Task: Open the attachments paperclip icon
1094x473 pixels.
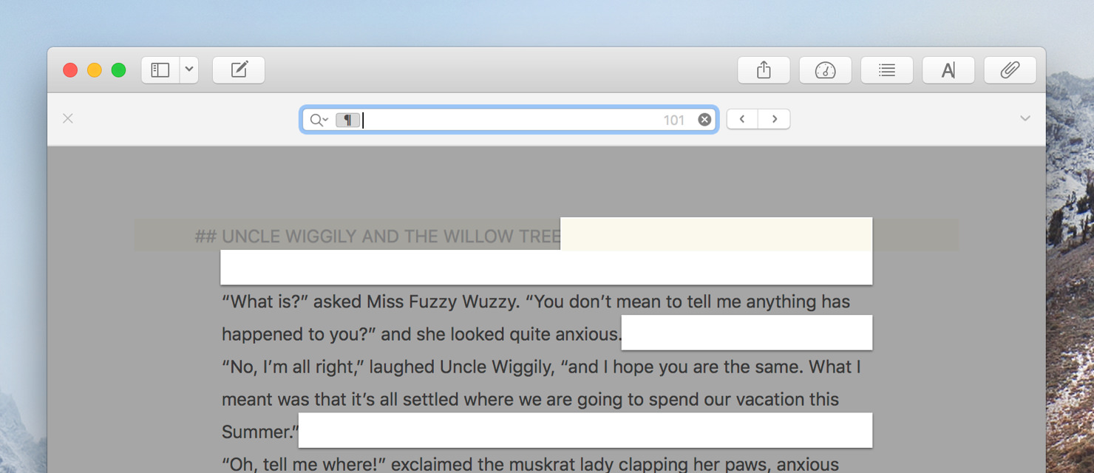Action: 1010,70
